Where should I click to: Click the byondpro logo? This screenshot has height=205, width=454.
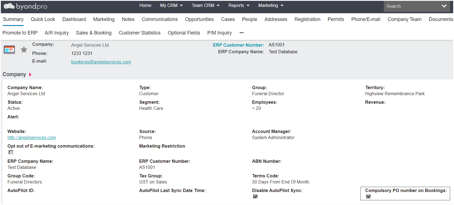(x=25, y=6)
